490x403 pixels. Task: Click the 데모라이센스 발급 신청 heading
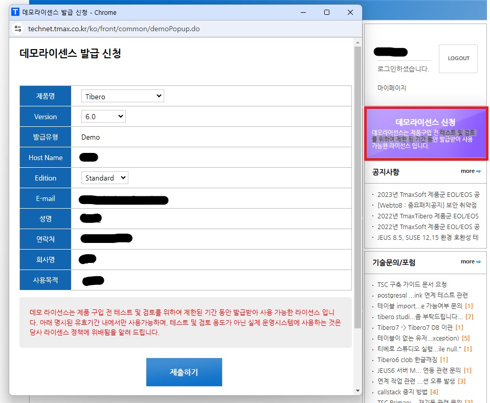point(70,53)
